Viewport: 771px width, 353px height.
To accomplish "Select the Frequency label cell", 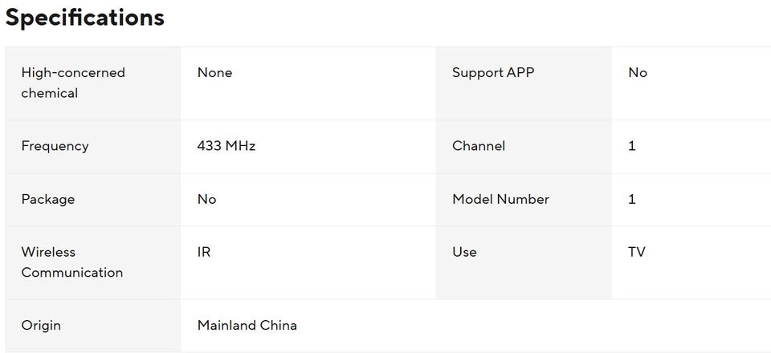I will [x=55, y=146].
